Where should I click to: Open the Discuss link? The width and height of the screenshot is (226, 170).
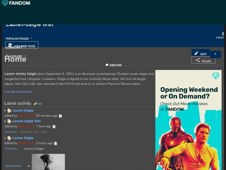tap(114, 65)
